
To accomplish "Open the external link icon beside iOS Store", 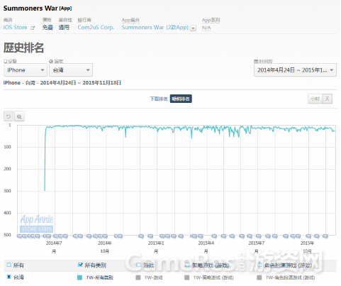I will coord(33,28).
